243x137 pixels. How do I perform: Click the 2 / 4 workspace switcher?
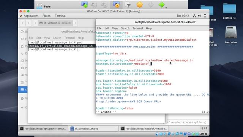[204, 129]
